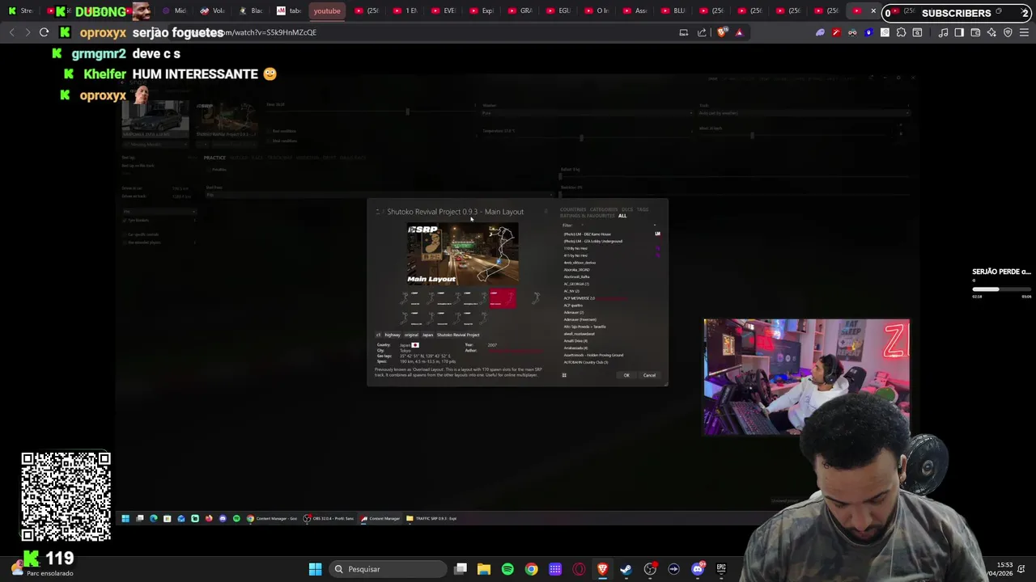Open the COUNTRIES filter tab
This screenshot has height=582, width=1036.
tap(573, 209)
